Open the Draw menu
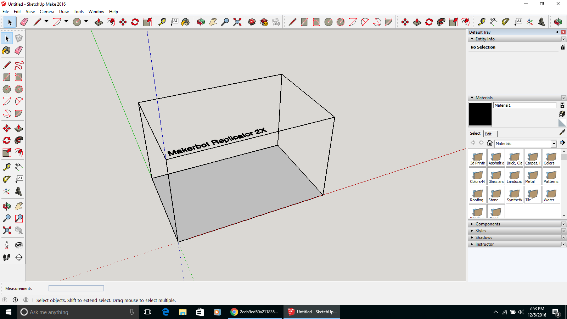Screen dimensions: 567x319 click(x=64, y=12)
